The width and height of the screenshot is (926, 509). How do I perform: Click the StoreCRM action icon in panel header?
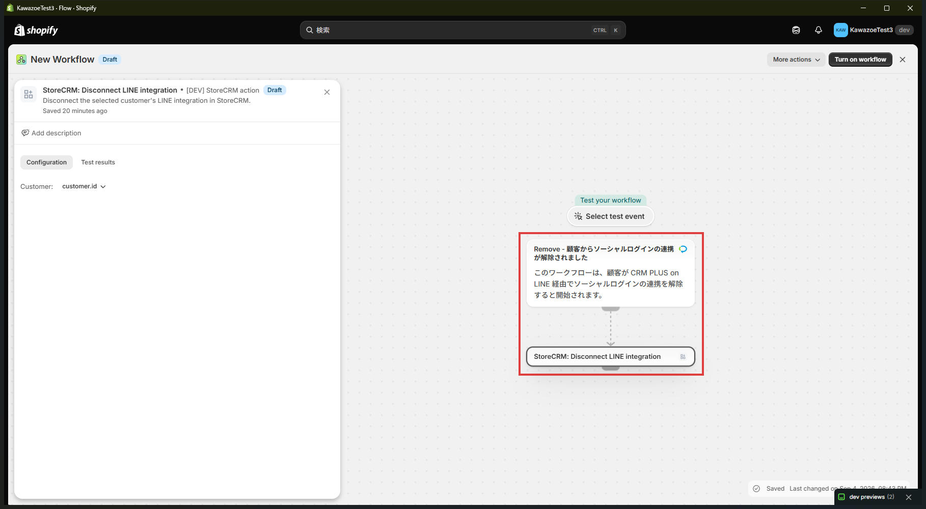(29, 94)
